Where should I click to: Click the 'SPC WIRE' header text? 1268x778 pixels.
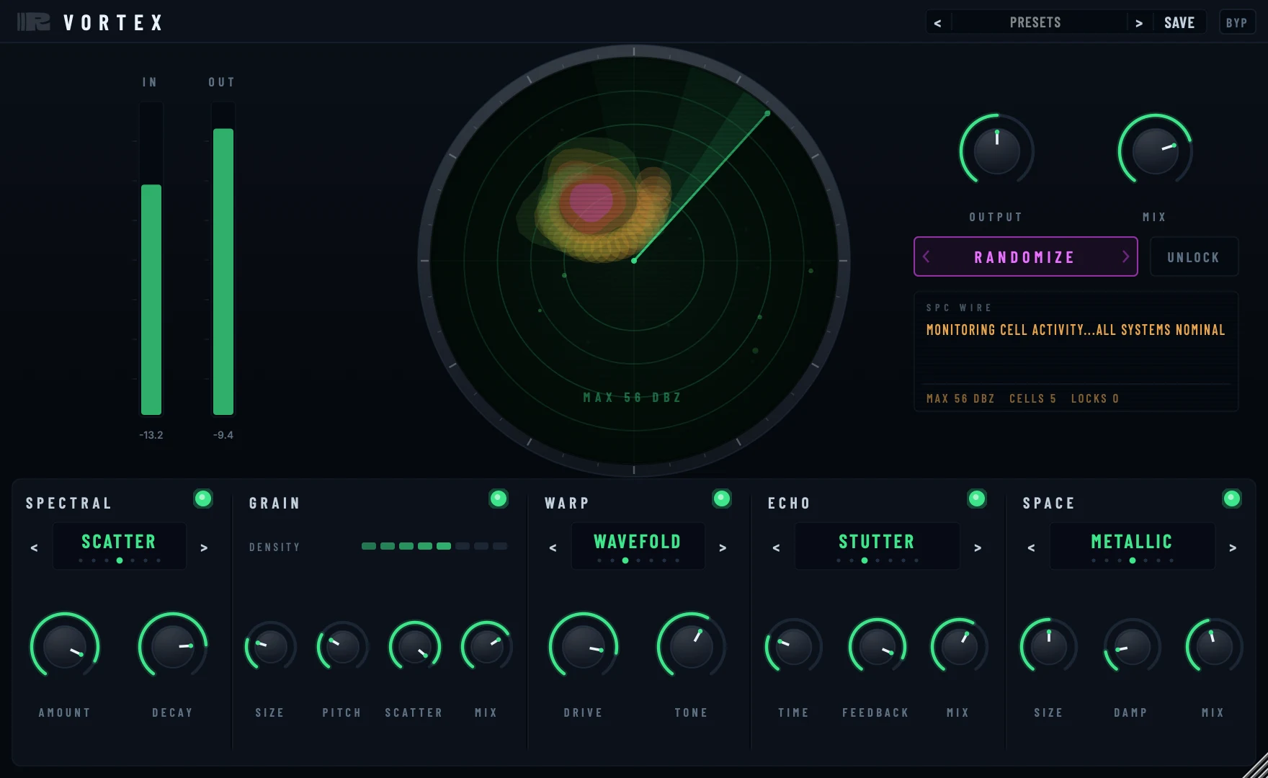tap(959, 308)
